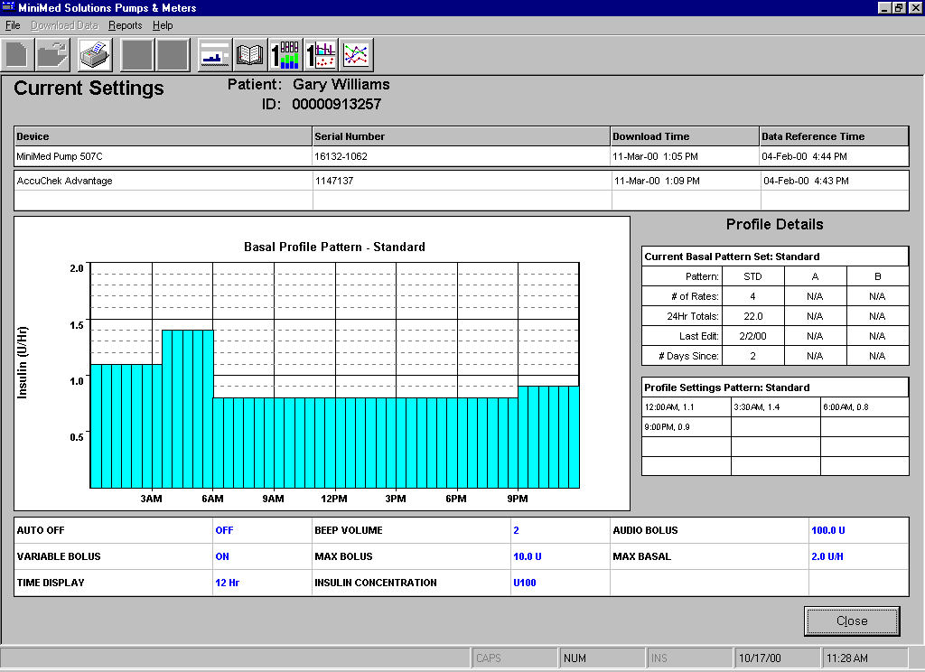This screenshot has height=672, width=925.
Task: Click the disabled open folder toolbar icon
Action: pos(52,55)
